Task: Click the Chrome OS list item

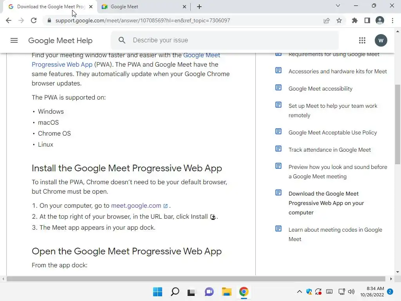Action: click(54, 134)
